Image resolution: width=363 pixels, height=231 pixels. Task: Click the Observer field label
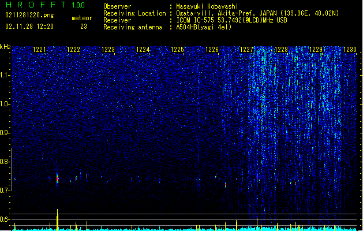(117, 6)
